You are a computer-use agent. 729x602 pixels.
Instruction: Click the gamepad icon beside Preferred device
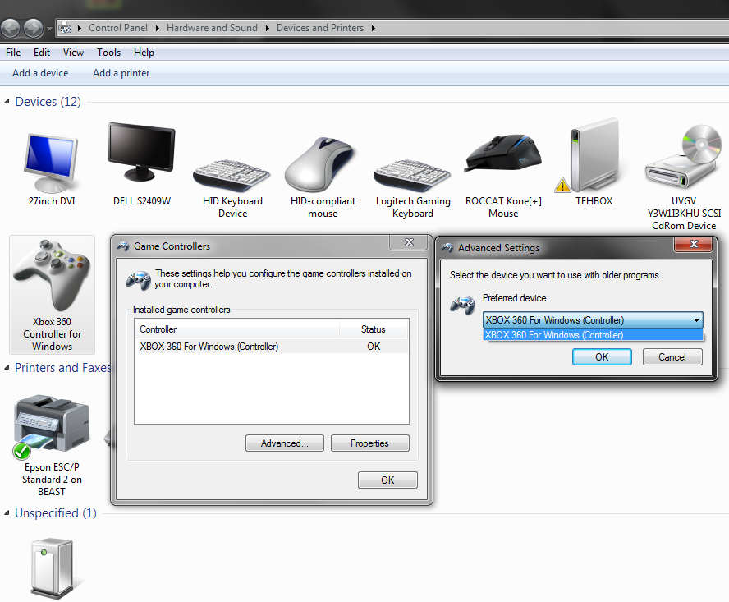(x=462, y=306)
